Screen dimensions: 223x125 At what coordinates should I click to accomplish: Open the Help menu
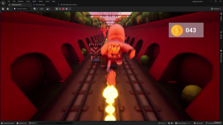[53, 1]
